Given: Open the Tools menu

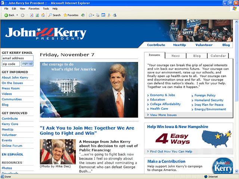Looking at the screenshot, I should pyautogui.click(x=46, y=9).
